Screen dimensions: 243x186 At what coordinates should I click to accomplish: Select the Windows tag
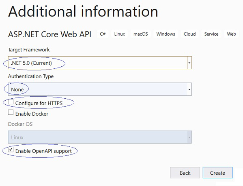[x=166, y=34]
